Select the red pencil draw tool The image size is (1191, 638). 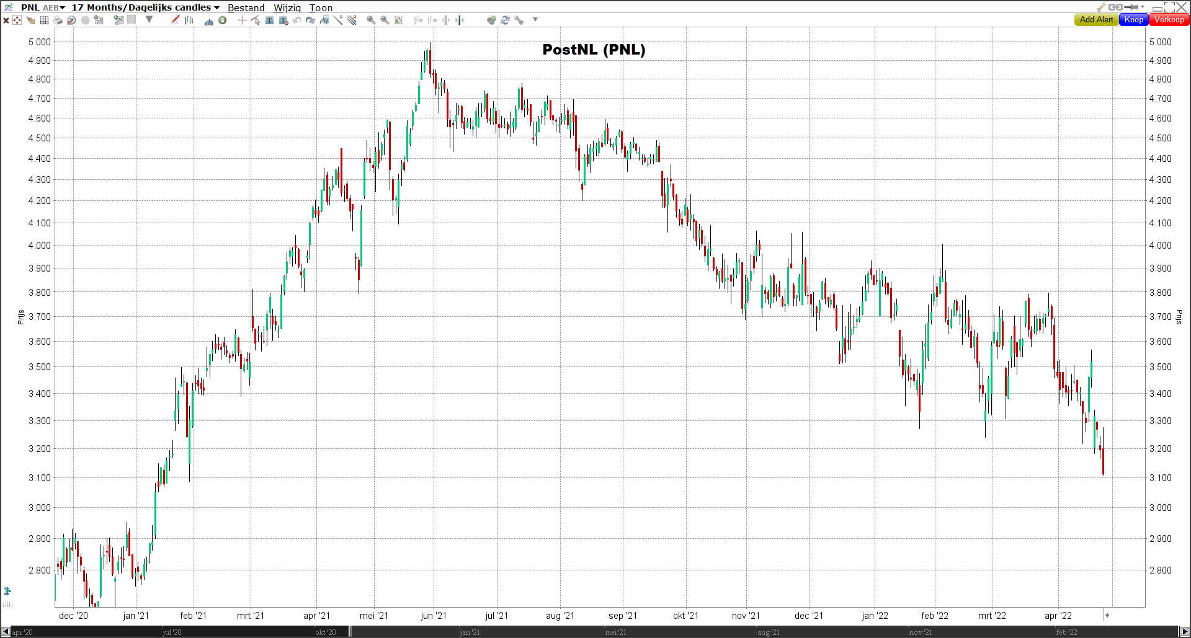pos(176,19)
